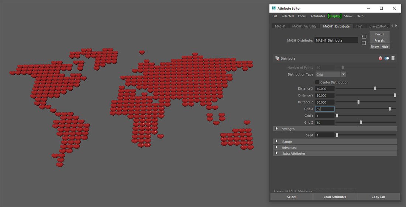Click the Grid Z slider handle
This screenshot has height=207, width=406.
(x=361, y=122)
